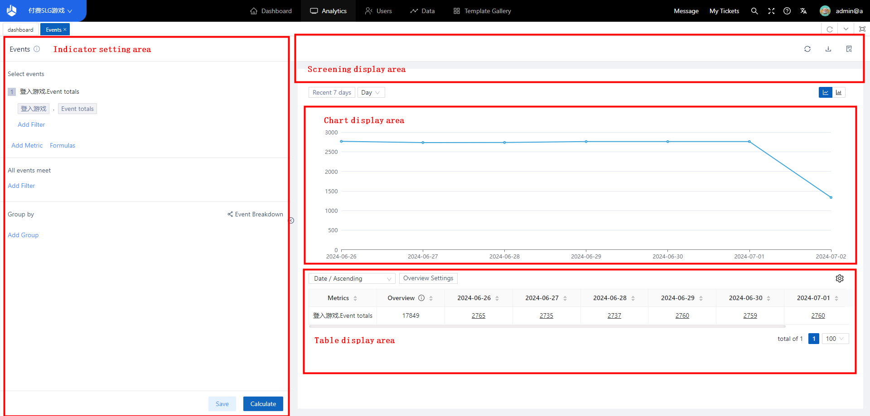The image size is (870, 416).
Task: Open the Date / Ascending sort dropdown
Action: 352,278
